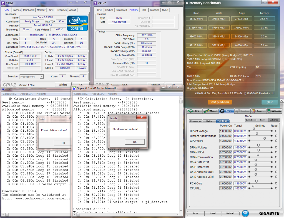Click the Save profile button in EasyTune
This screenshot has height=218, width=284.
[195, 214]
